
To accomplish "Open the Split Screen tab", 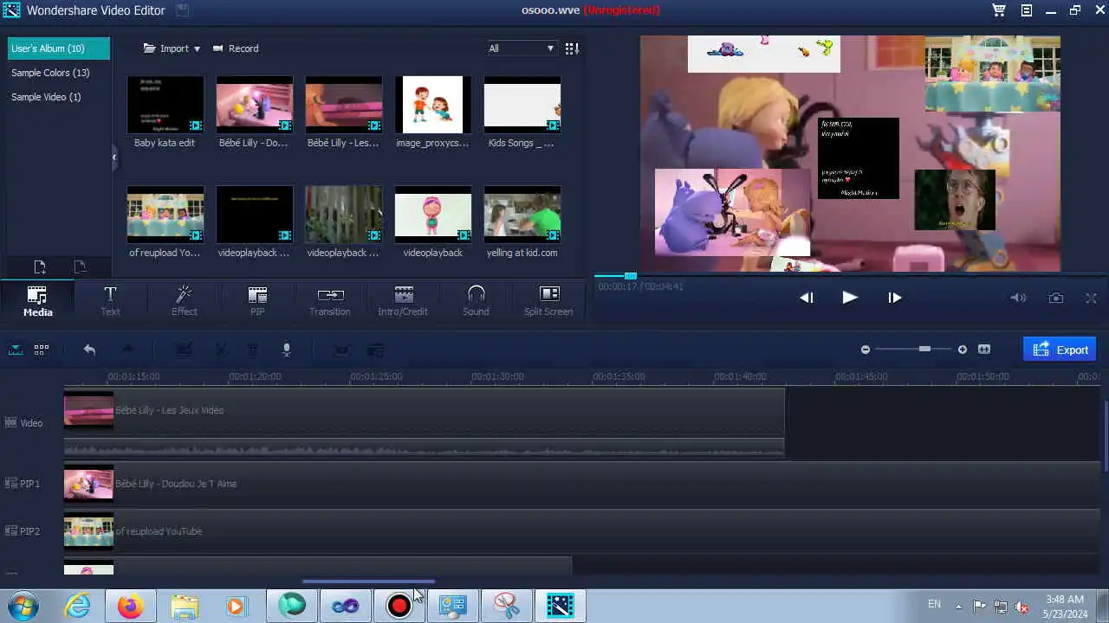I will [x=548, y=300].
